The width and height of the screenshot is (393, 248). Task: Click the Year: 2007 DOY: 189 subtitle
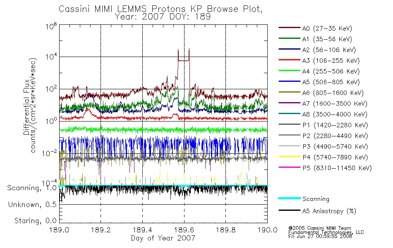163,17
